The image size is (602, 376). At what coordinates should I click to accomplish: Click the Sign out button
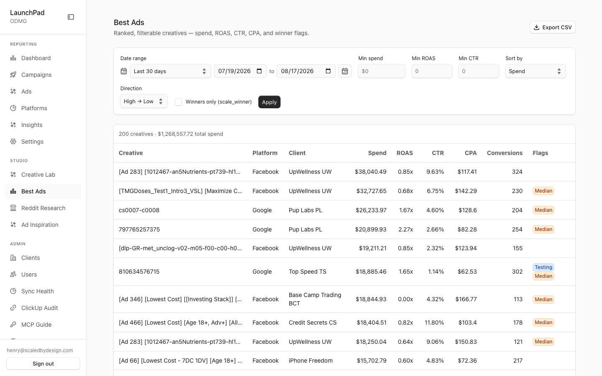pos(43,363)
